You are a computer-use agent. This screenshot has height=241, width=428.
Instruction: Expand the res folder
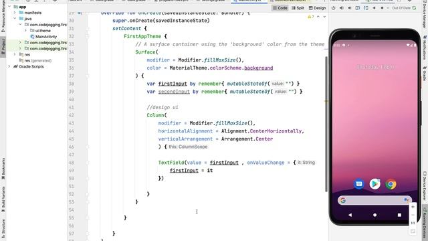point(15,55)
